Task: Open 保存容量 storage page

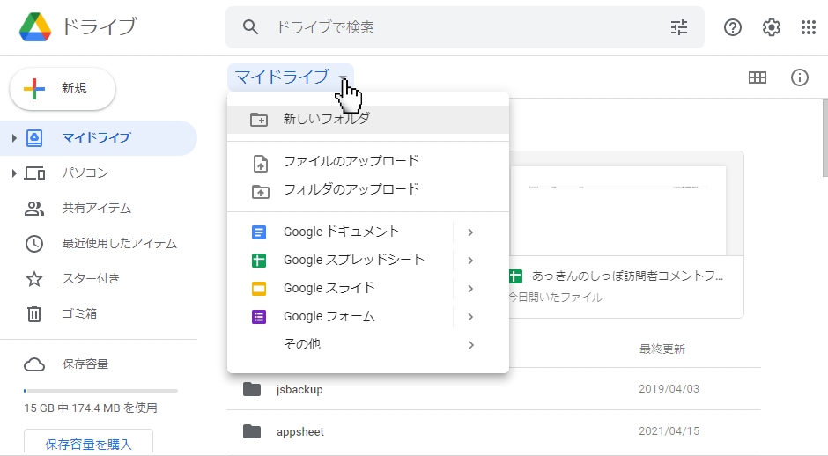Action: [99, 364]
